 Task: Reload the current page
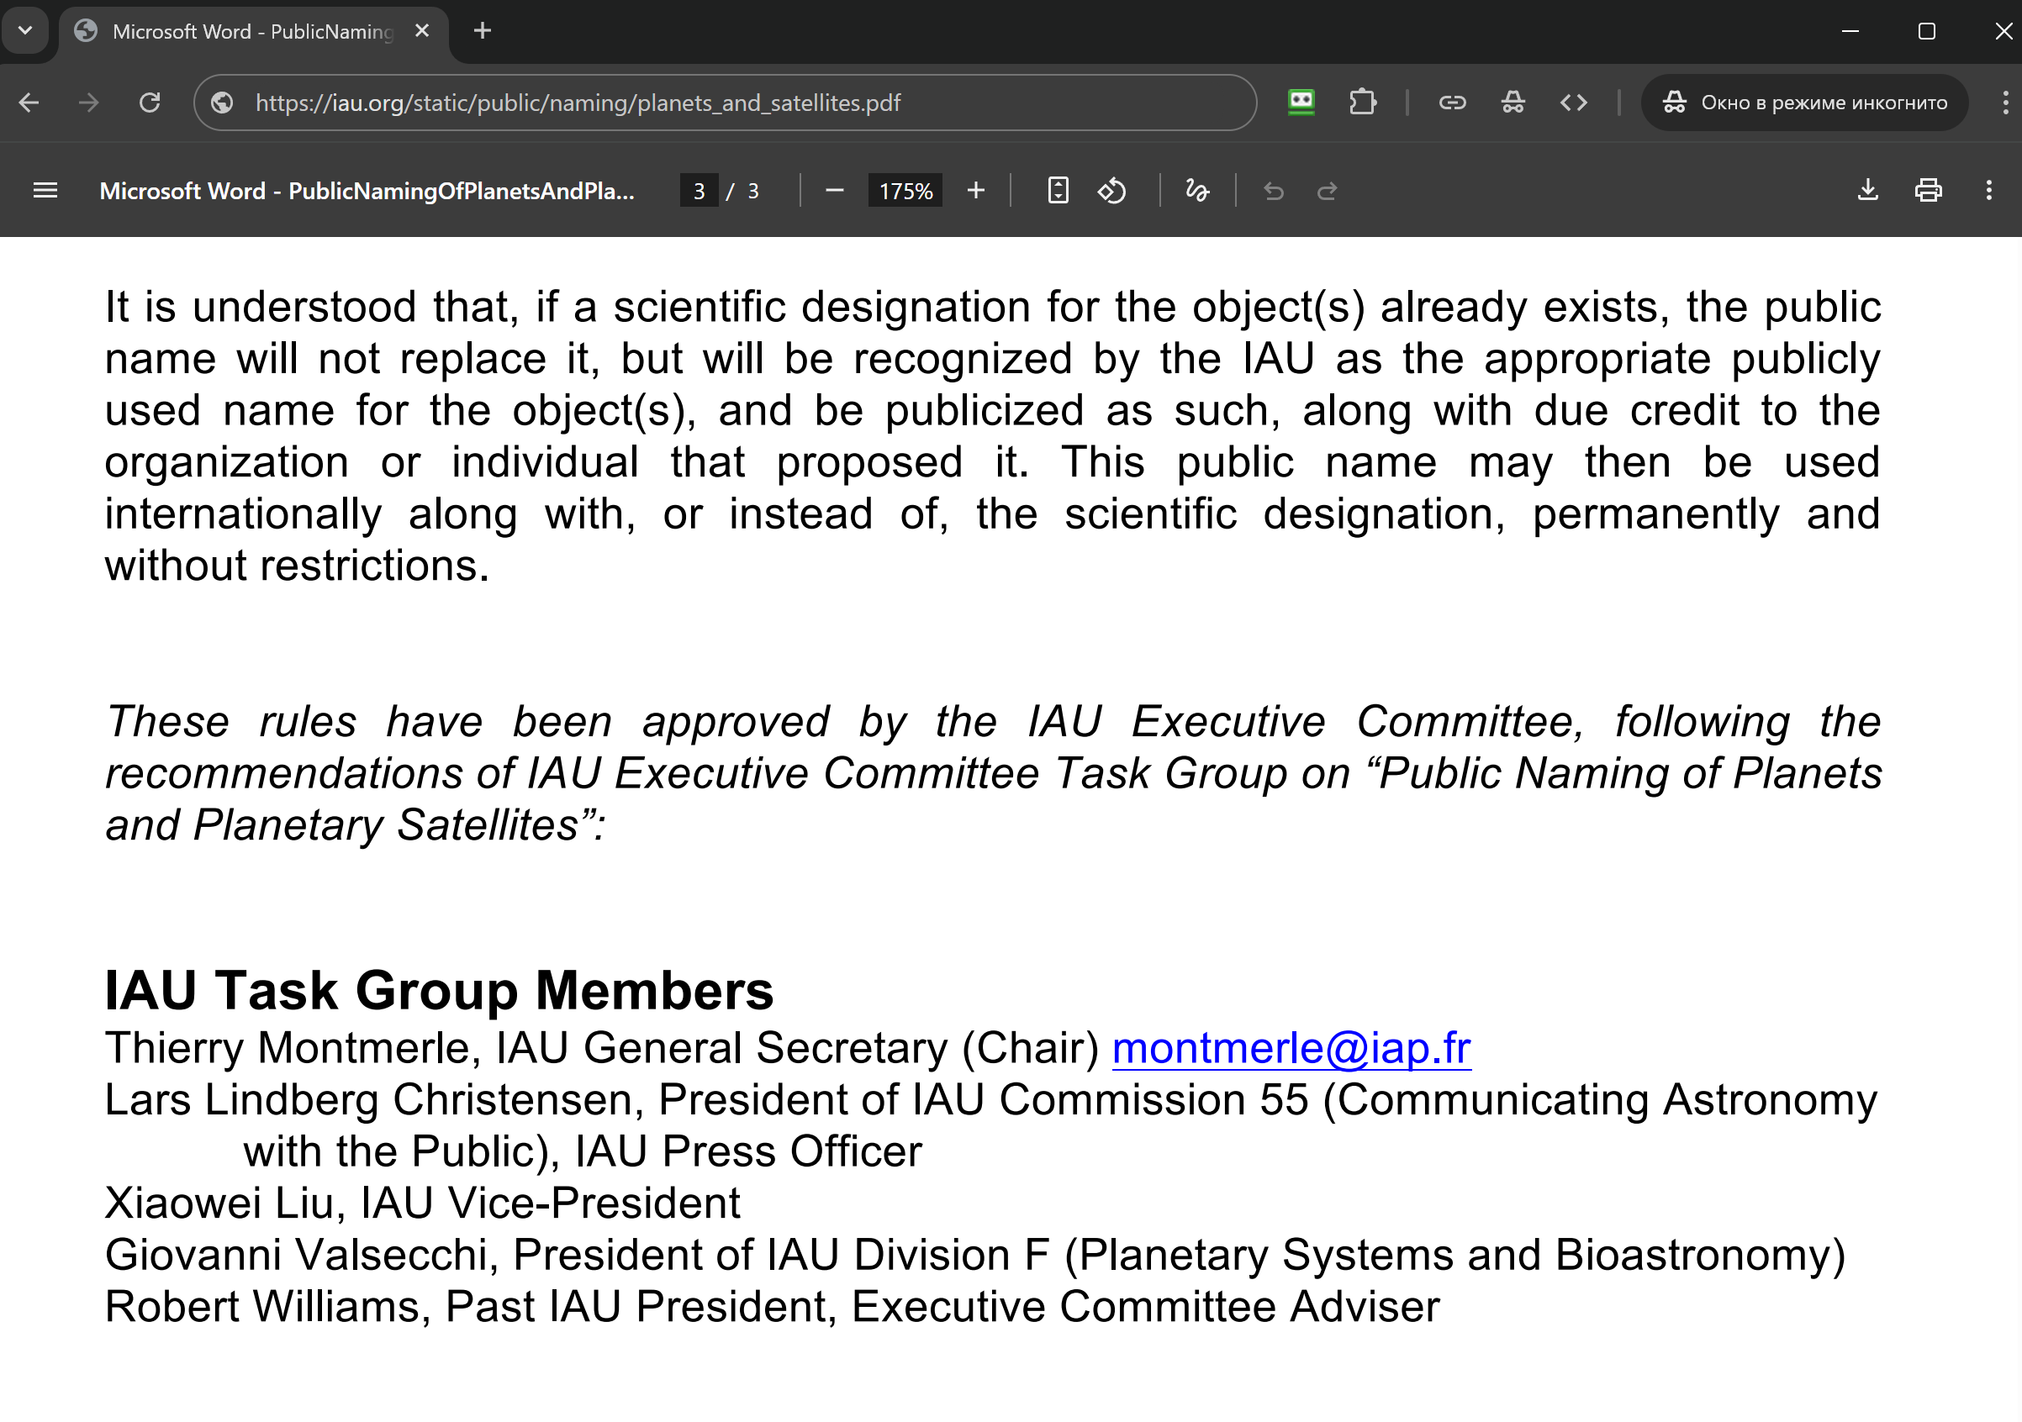(150, 103)
